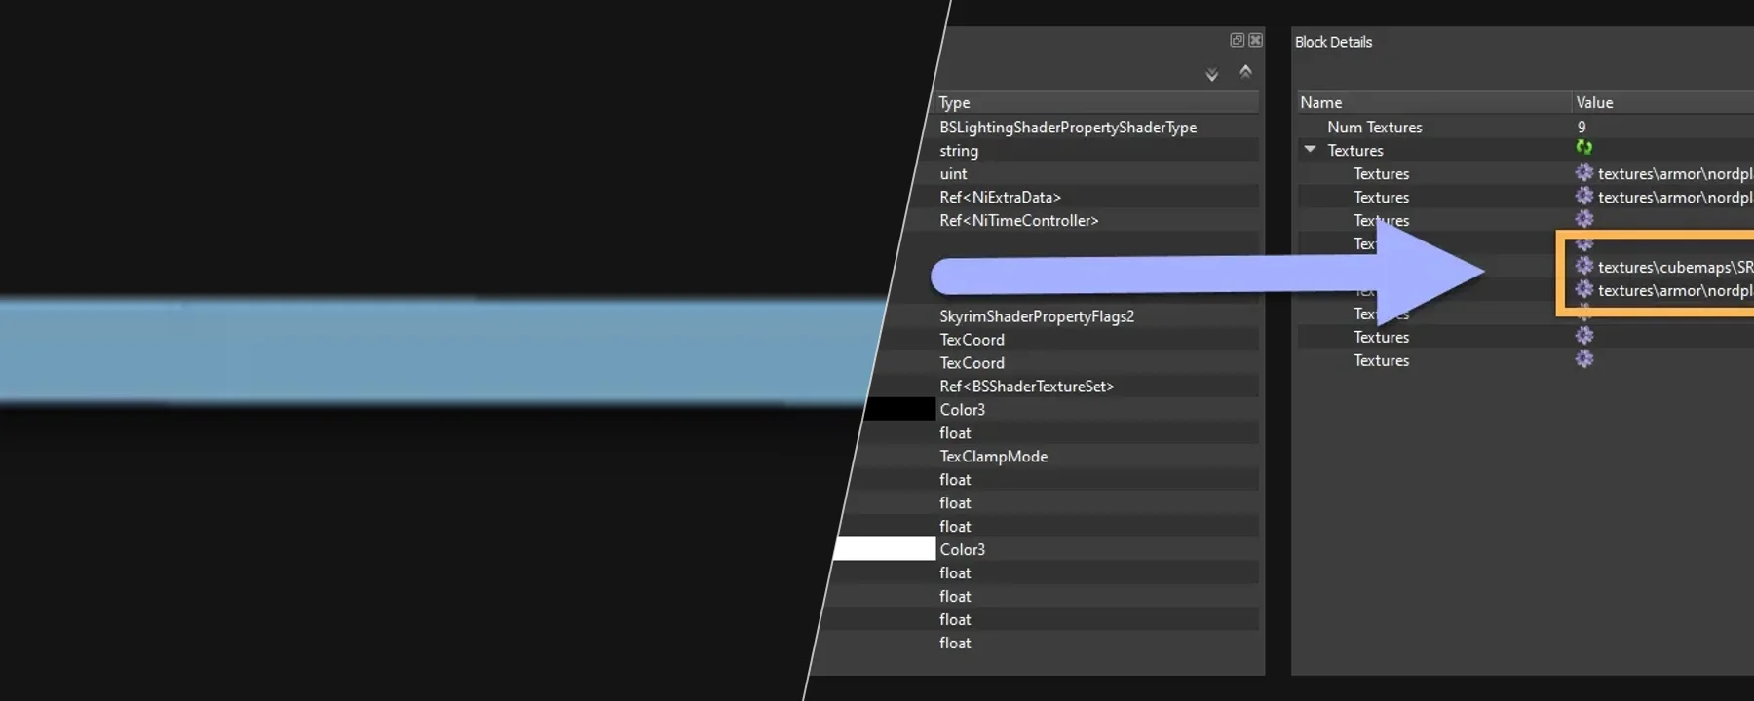1754x701 pixels.
Task: Click the double down-arrow icon
Action: click(x=1211, y=74)
